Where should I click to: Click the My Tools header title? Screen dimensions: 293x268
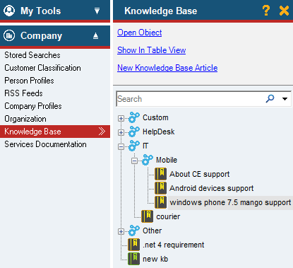click(41, 11)
